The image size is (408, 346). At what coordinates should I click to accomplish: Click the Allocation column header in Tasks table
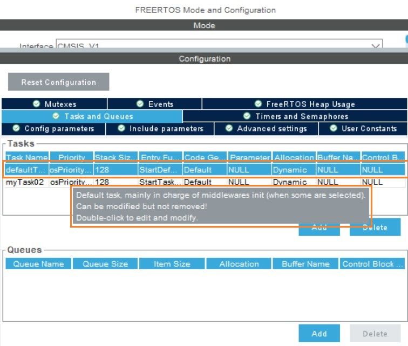click(x=294, y=157)
